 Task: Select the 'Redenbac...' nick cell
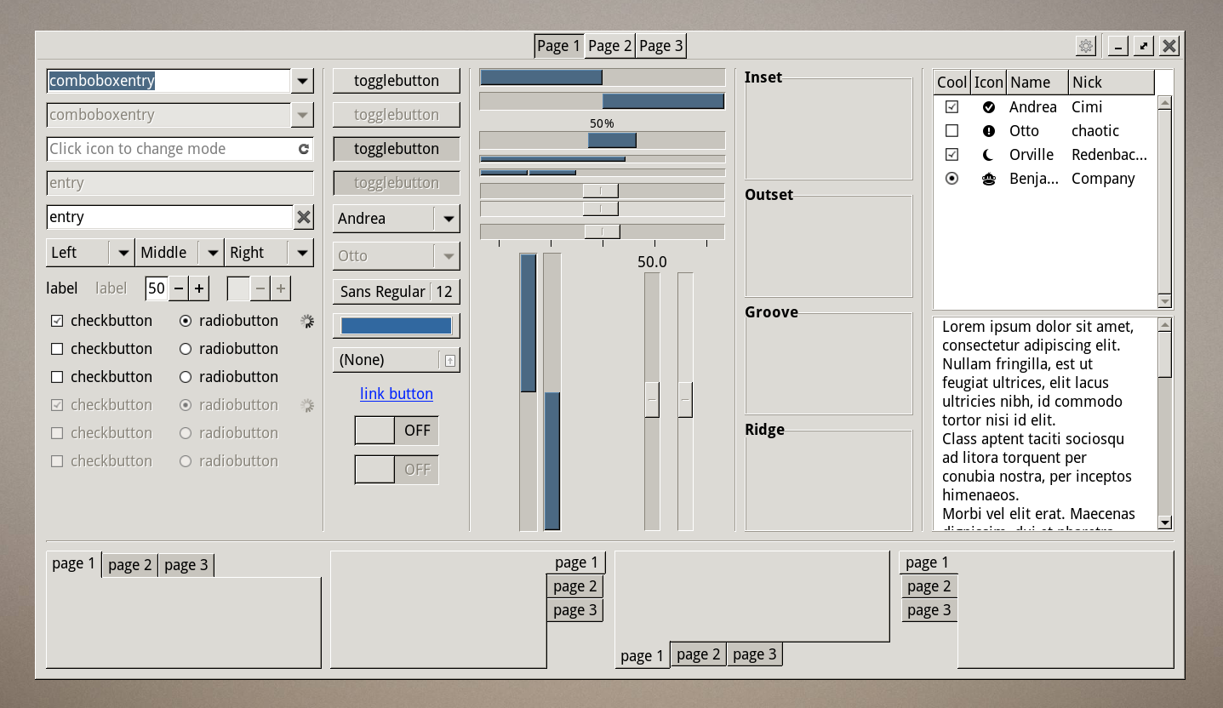(x=1110, y=155)
